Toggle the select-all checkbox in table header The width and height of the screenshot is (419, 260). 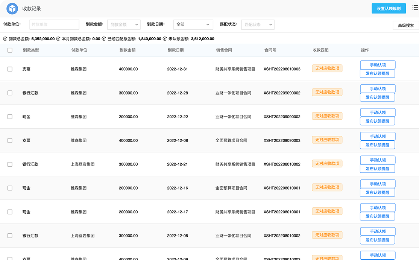(10, 50)
